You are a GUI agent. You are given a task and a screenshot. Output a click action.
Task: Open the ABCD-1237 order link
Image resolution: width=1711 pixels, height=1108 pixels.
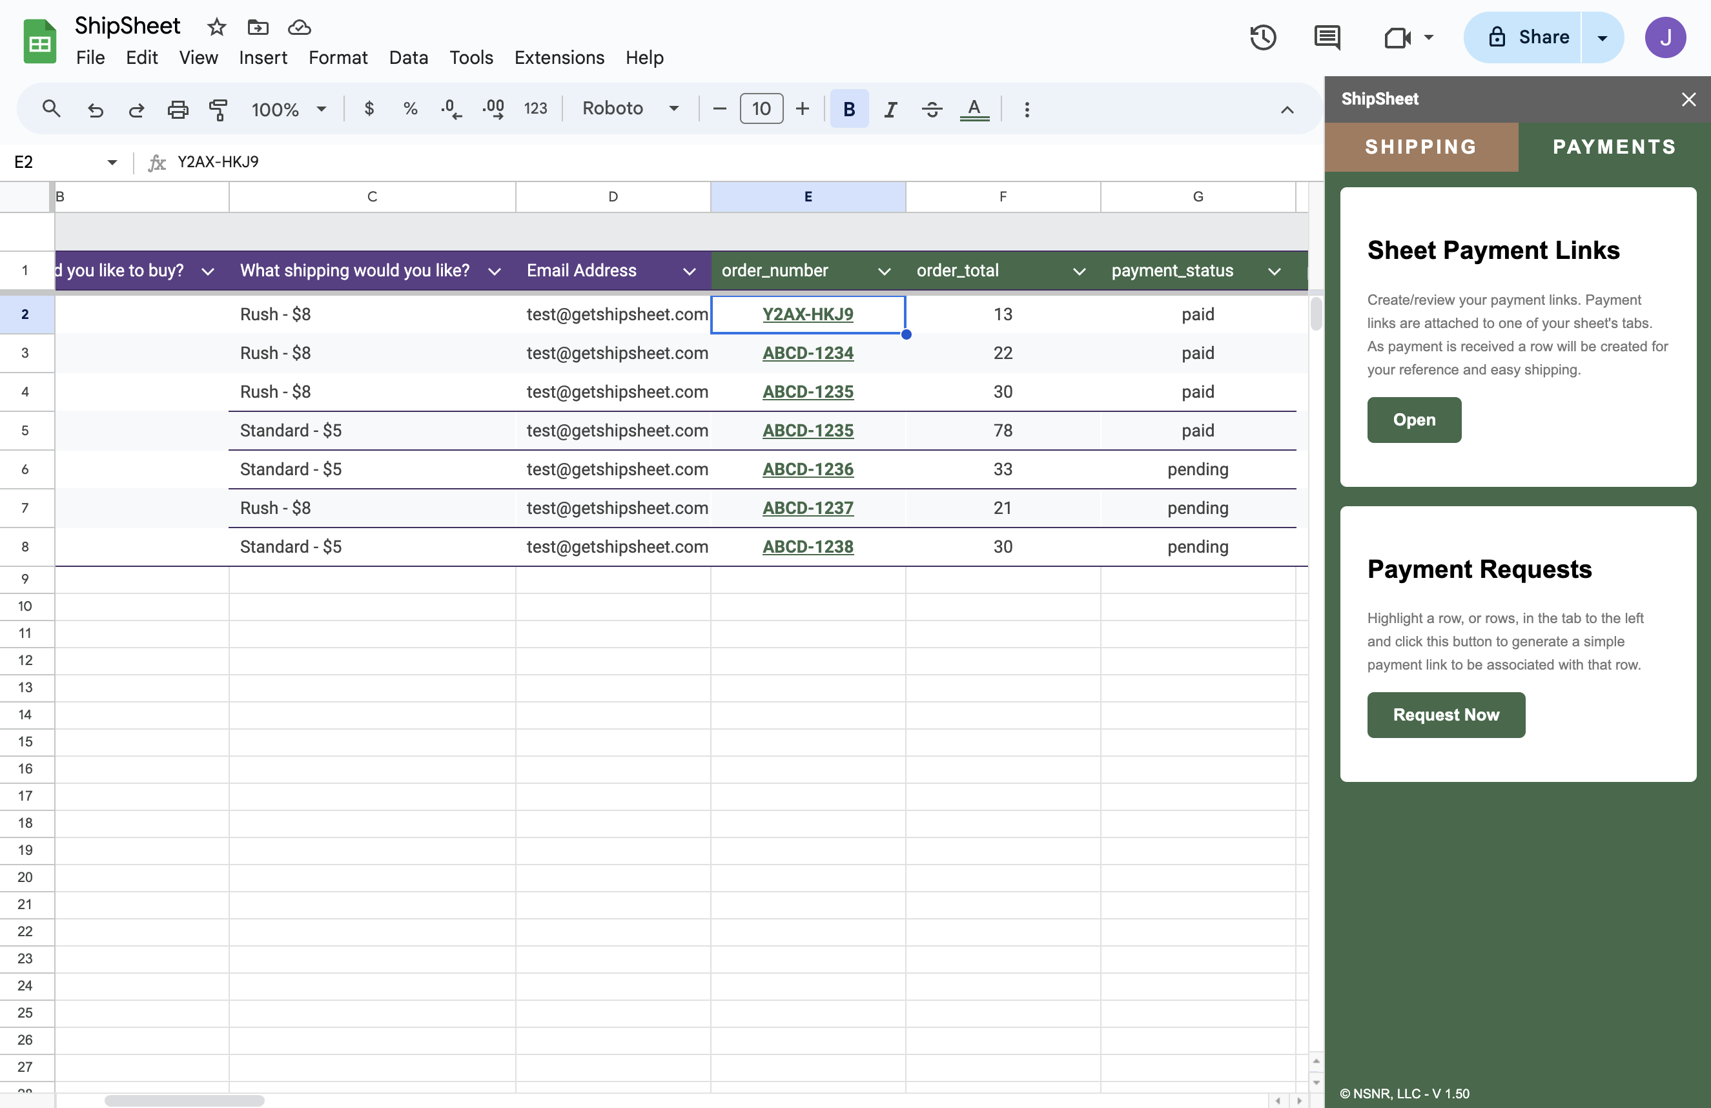coord(807,508)
